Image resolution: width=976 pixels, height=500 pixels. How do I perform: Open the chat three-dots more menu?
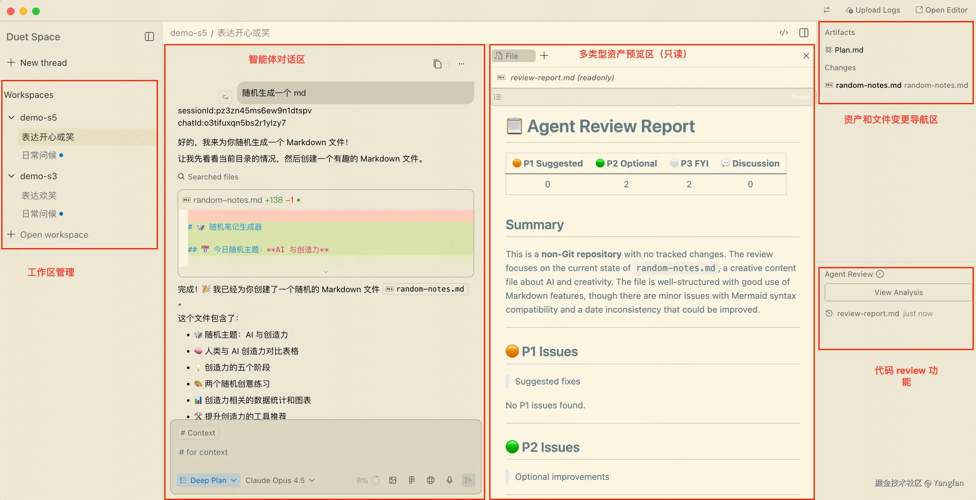point(461,64)
